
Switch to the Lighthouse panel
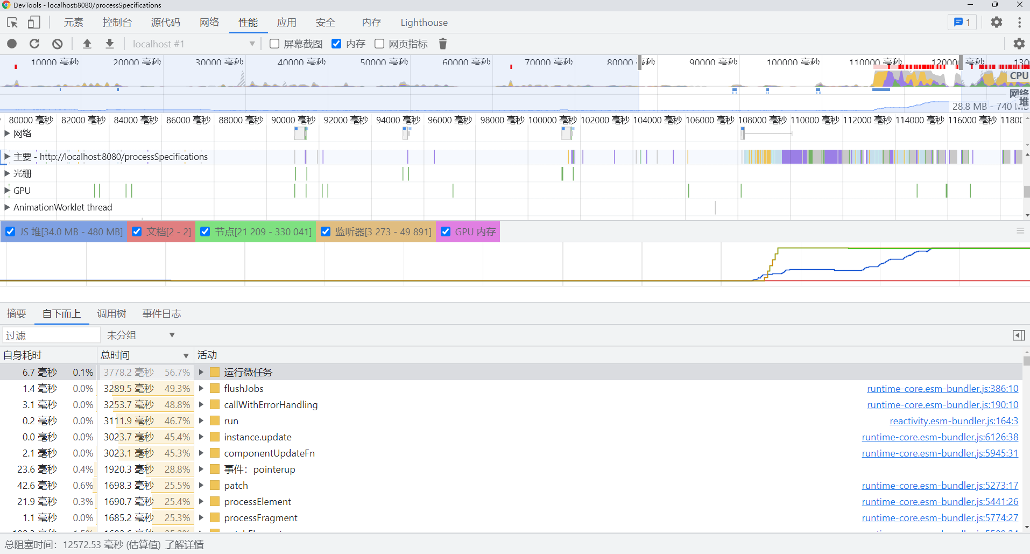coord(424,22)
